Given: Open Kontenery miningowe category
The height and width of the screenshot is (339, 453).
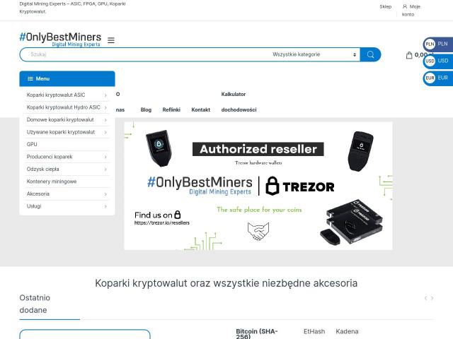Looking at the screenshot, I should click(52, 182).
